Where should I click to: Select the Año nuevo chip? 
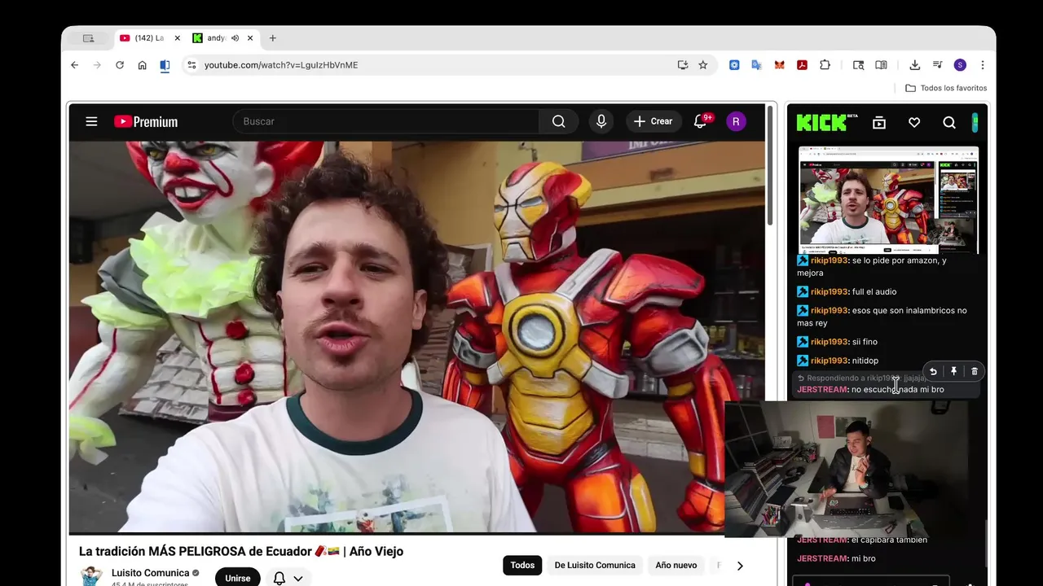click(676, 566)
